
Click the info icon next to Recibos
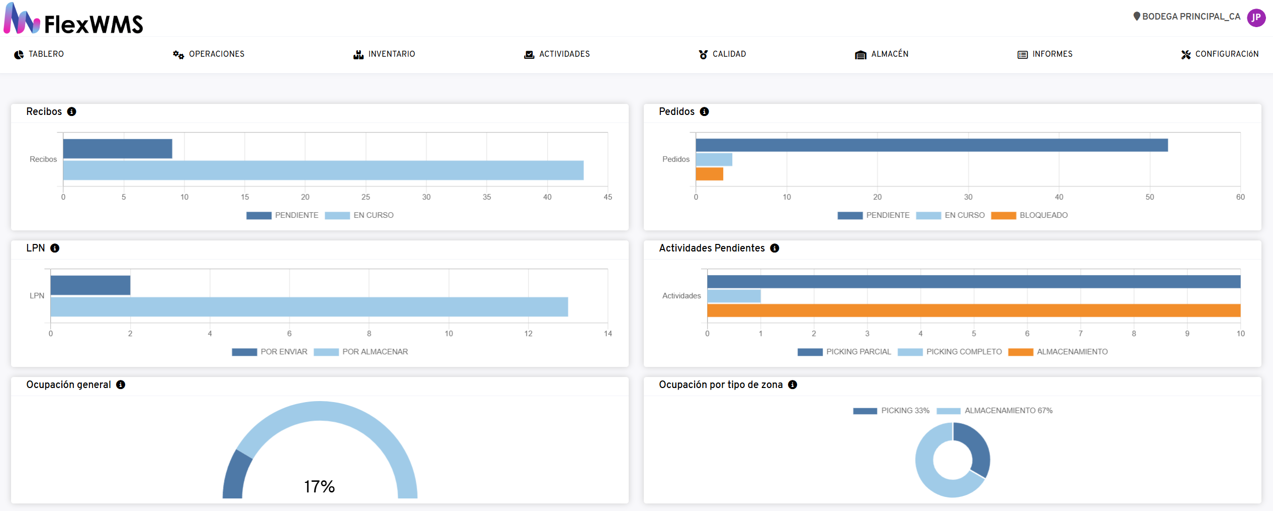(x=72, y=111)
